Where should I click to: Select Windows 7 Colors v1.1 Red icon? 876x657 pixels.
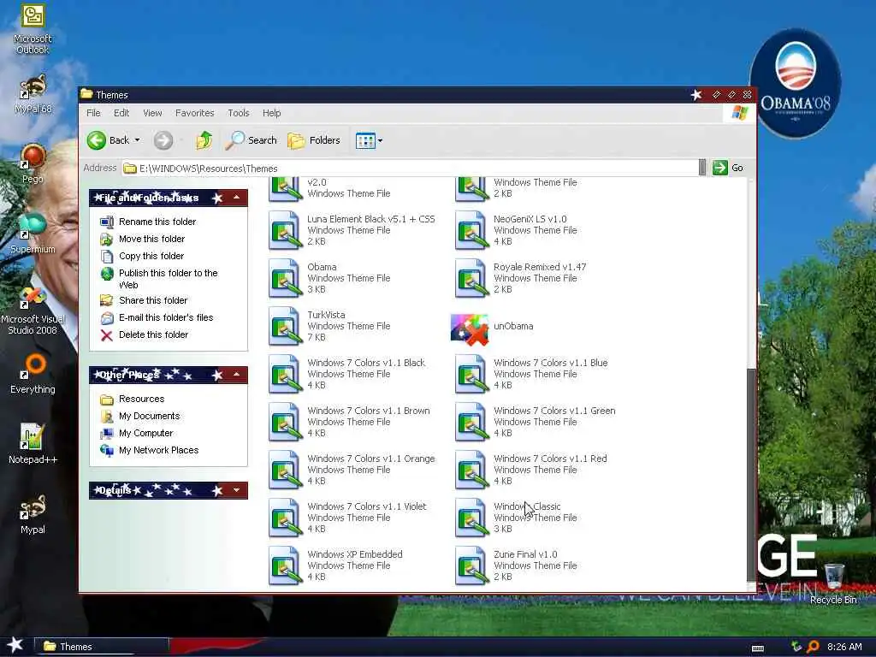472,470
